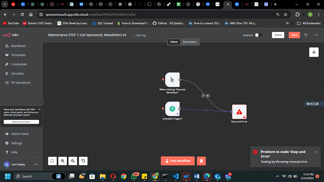Toggle the Inactive workflow switch

click(259, 35)
